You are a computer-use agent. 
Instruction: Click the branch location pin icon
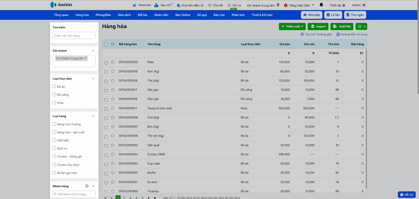pos(278,5)
